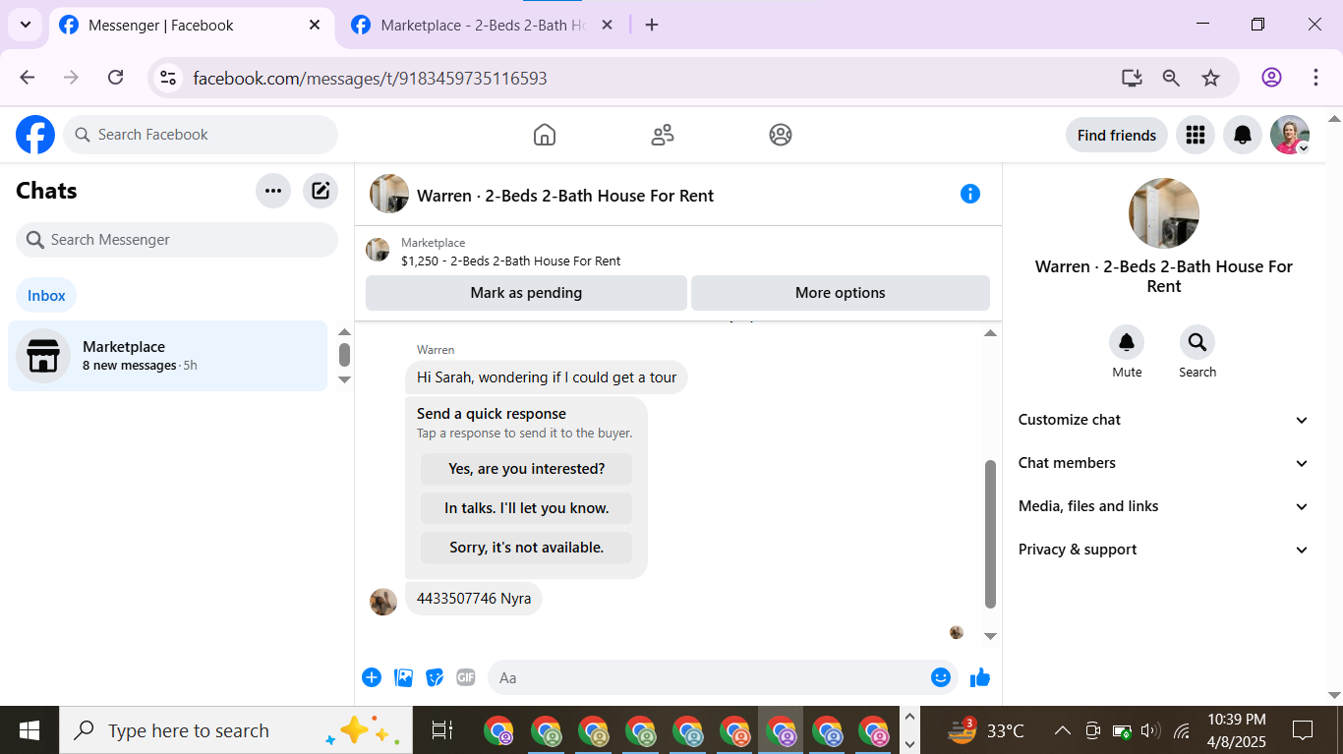Image resolution: width=1343 pixels, height=754 pixels.
Task: Focus the Search Facebook field
Action: click(x=201, y=135)
